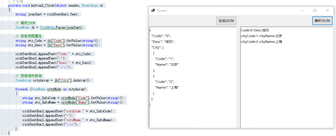Image resolution: width=336 pixels, height=136 pixels.
Task: Click the 'Code:0-Desc:成功' output line
Action: [255, 30]
